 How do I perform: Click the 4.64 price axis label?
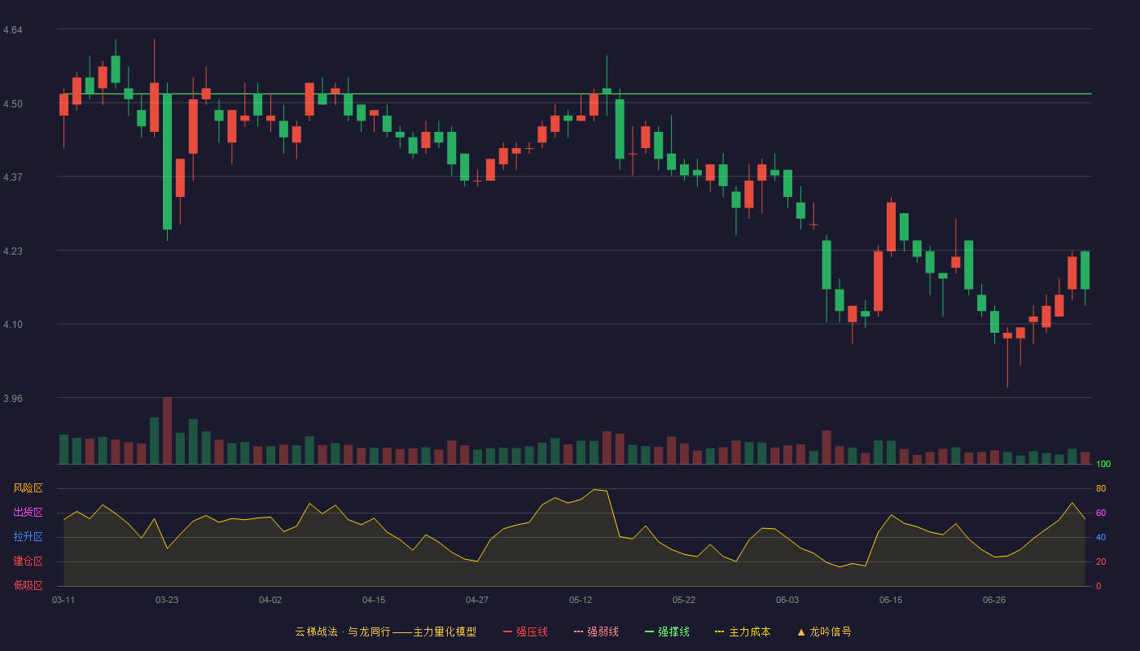pos(13,30)
